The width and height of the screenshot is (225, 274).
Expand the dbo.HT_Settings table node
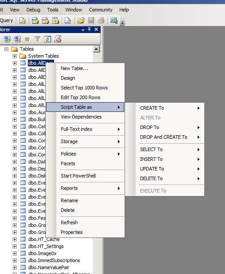(15, 246)
